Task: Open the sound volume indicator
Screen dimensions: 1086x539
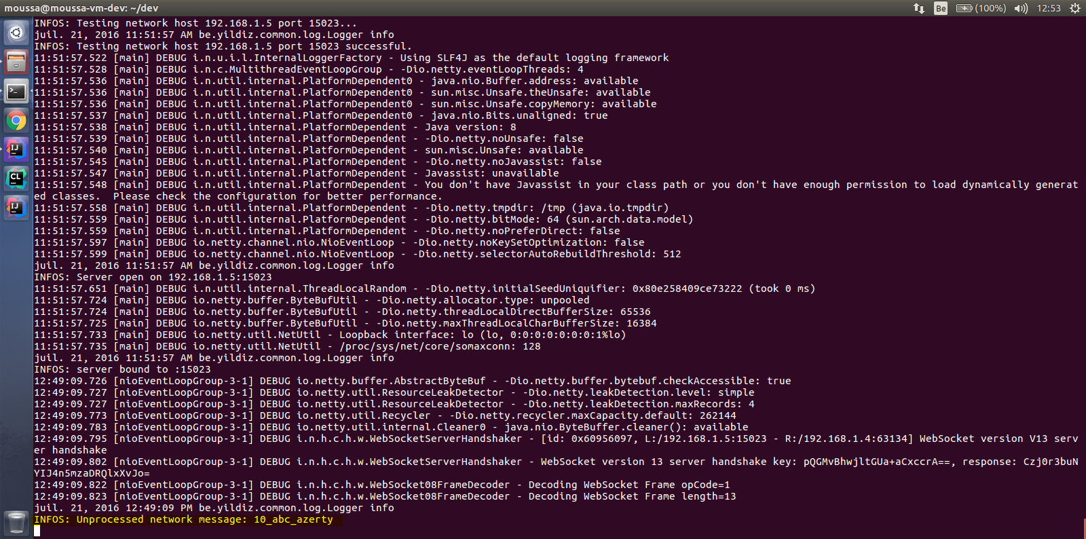Action: (x=1021, y=8)
